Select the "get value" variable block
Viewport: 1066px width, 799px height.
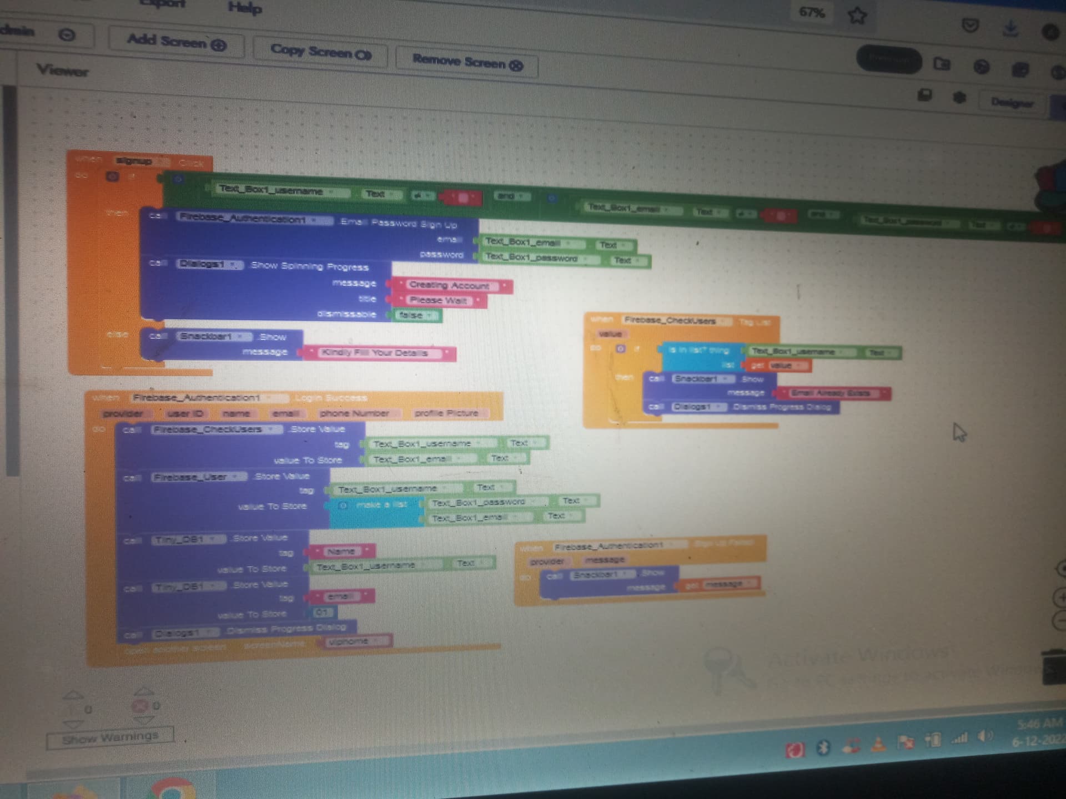tap(777, 366)
